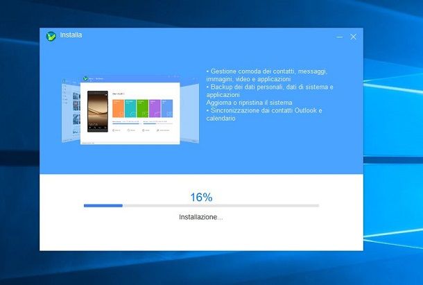Image resolution: width=423 pixels, height=285 pixels.
Task: Click the "Sincronizzazione dai contatti Outlook" line
Action: [x=264, y=114]
